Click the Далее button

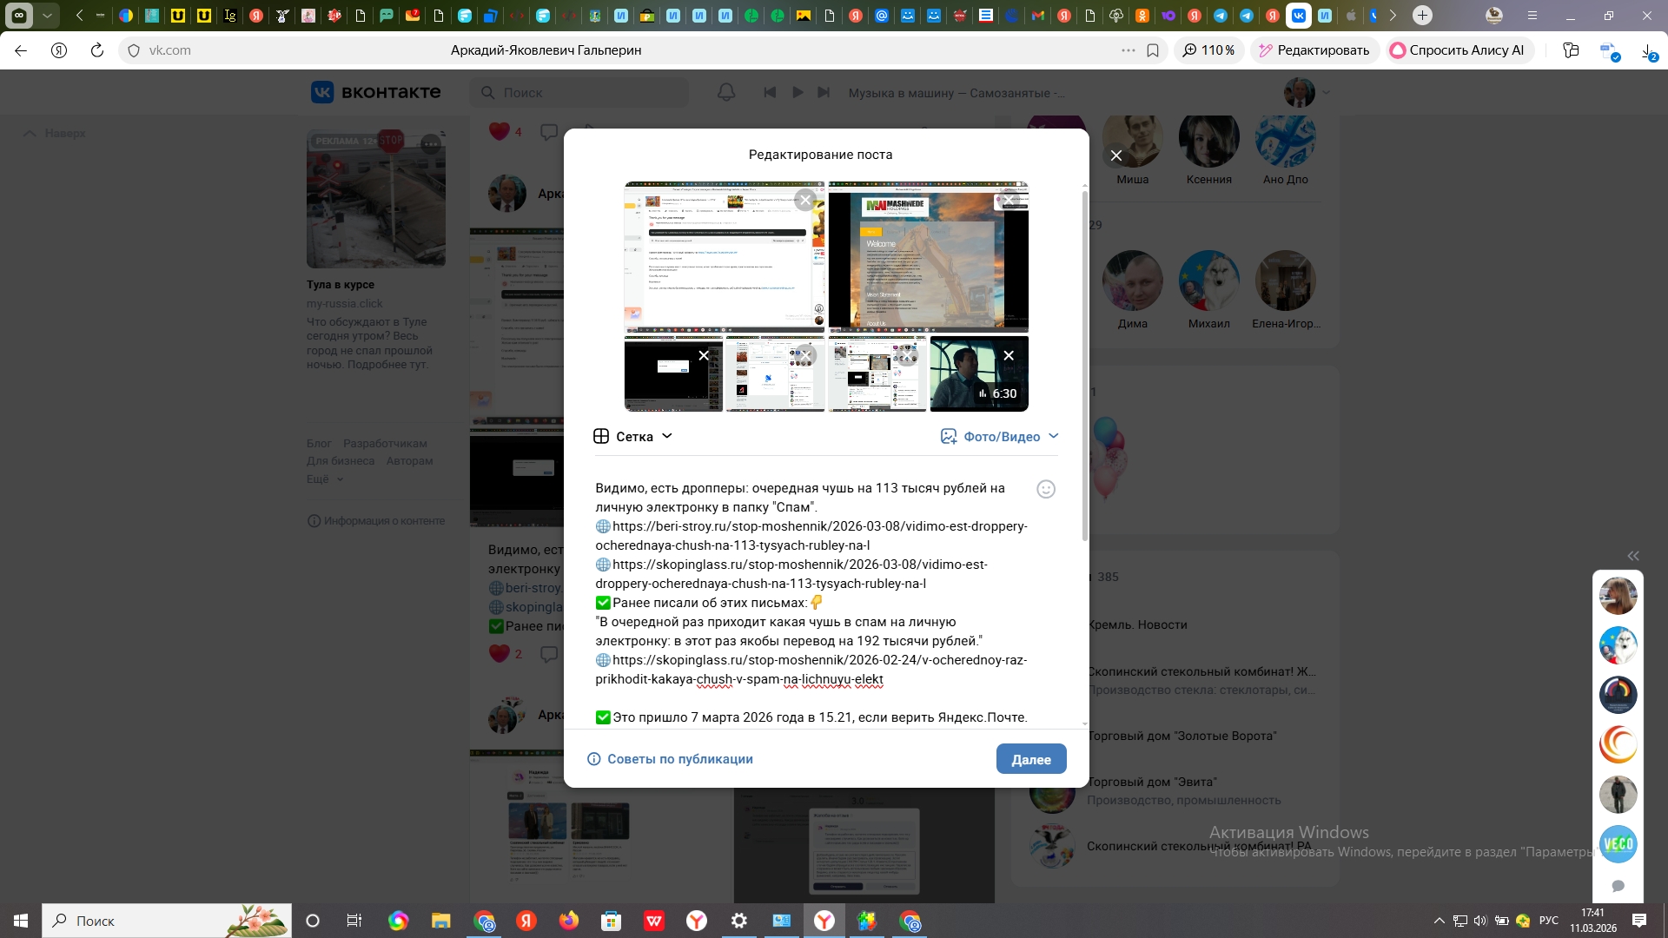1030,759
